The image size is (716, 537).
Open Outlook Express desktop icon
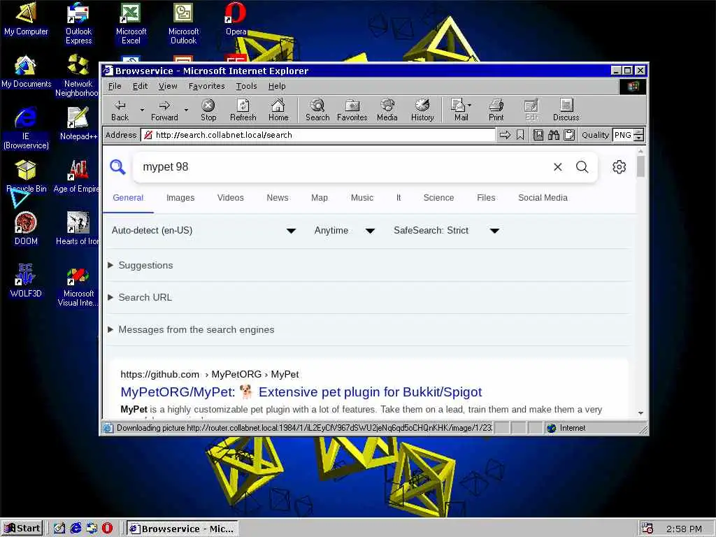point(78,24)
